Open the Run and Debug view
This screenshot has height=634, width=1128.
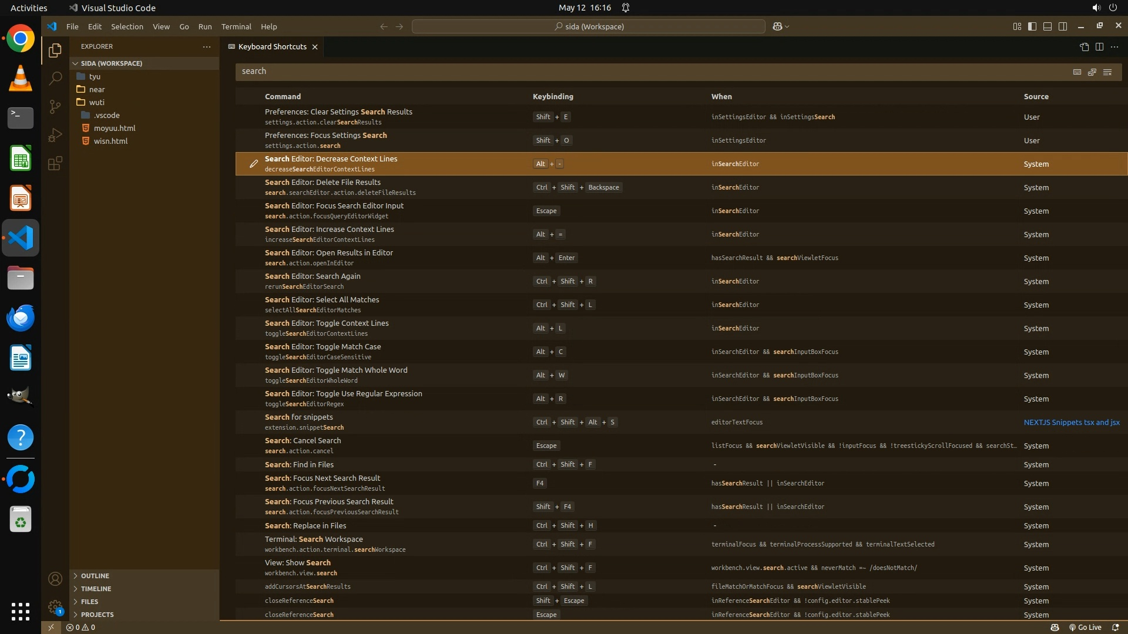pyautogui.click(x=55, y=135)
